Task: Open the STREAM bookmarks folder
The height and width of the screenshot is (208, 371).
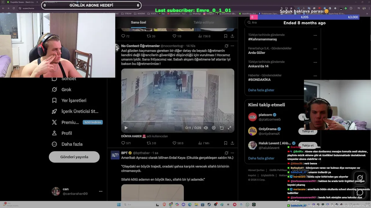Action: [126, 14]
